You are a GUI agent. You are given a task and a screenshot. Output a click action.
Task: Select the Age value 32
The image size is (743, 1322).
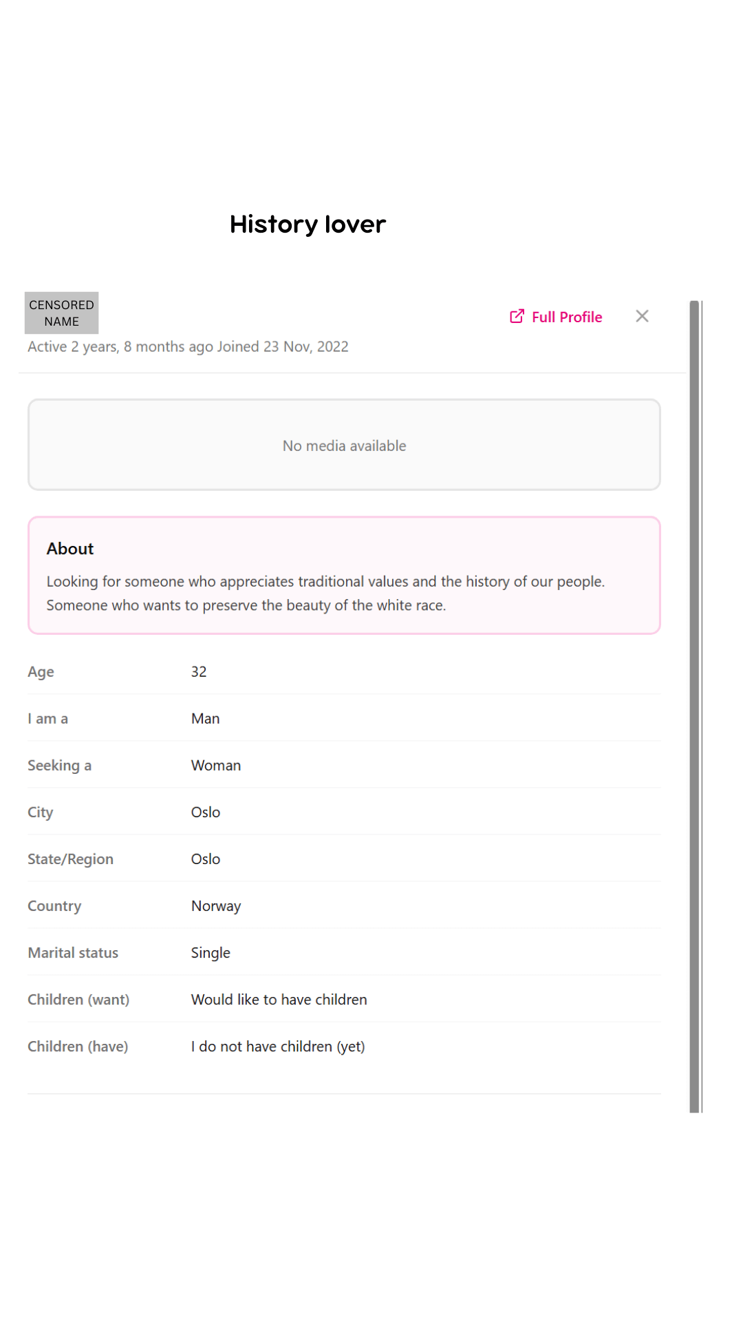(x=199, y=671)
